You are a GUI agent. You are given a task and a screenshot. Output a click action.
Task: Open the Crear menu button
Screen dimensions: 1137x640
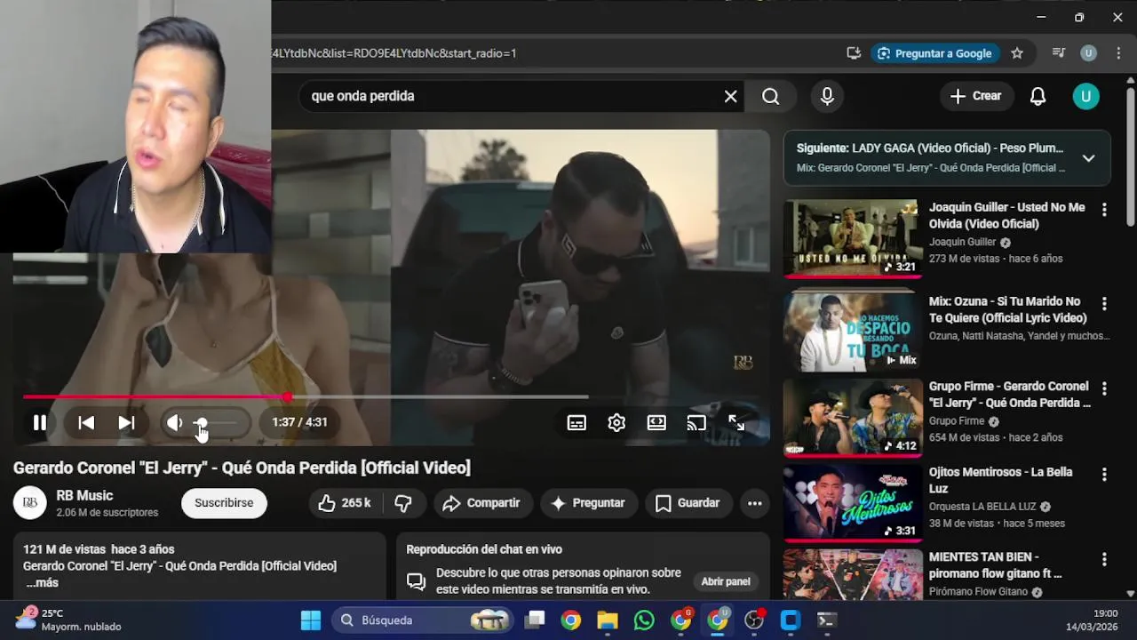point(976,96)
